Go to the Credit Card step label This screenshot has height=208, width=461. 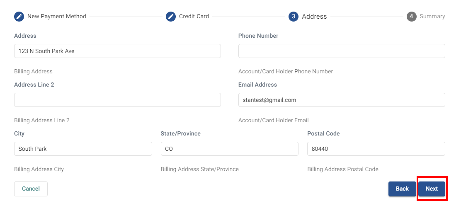194,17
